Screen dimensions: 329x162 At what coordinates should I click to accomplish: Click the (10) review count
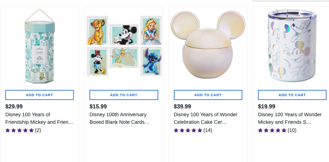[x=292, y=130]
